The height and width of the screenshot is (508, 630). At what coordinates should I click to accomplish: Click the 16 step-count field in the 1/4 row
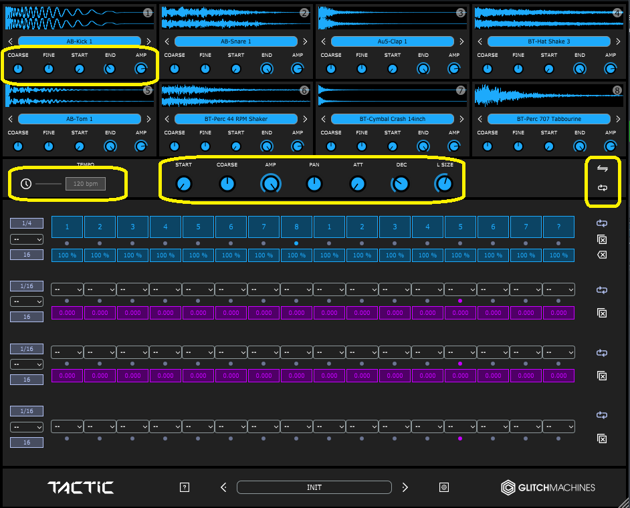pyautogui.click(x=27, y=255)
